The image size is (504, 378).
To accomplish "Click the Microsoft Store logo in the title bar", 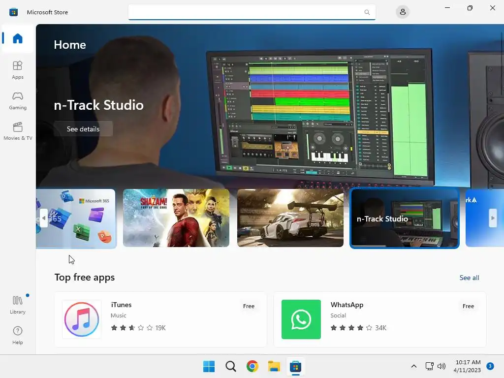I will [x=13, y=12].
